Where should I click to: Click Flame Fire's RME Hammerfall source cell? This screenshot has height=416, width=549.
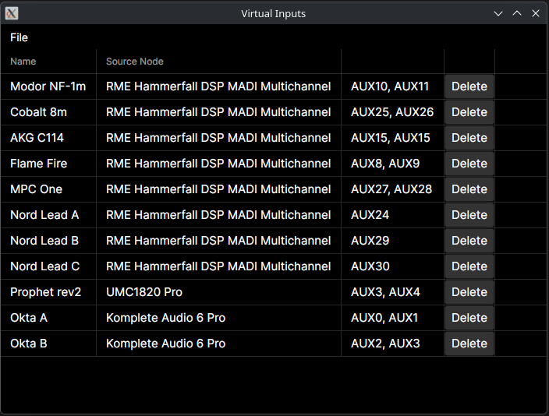(218, 164)
